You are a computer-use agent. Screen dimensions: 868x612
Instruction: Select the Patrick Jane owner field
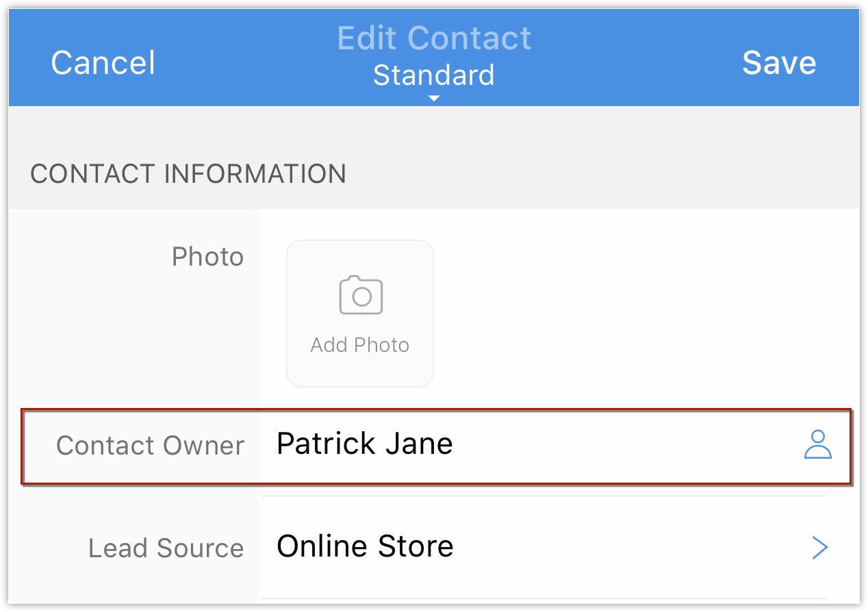(x=364, y=444)
